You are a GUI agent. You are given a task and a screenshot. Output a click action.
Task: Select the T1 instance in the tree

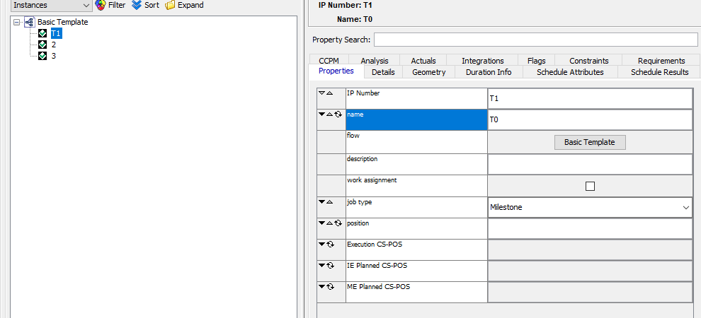click(56, 33)
